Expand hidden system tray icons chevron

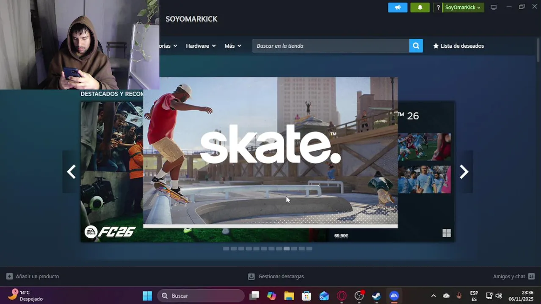tap(433, 296)
